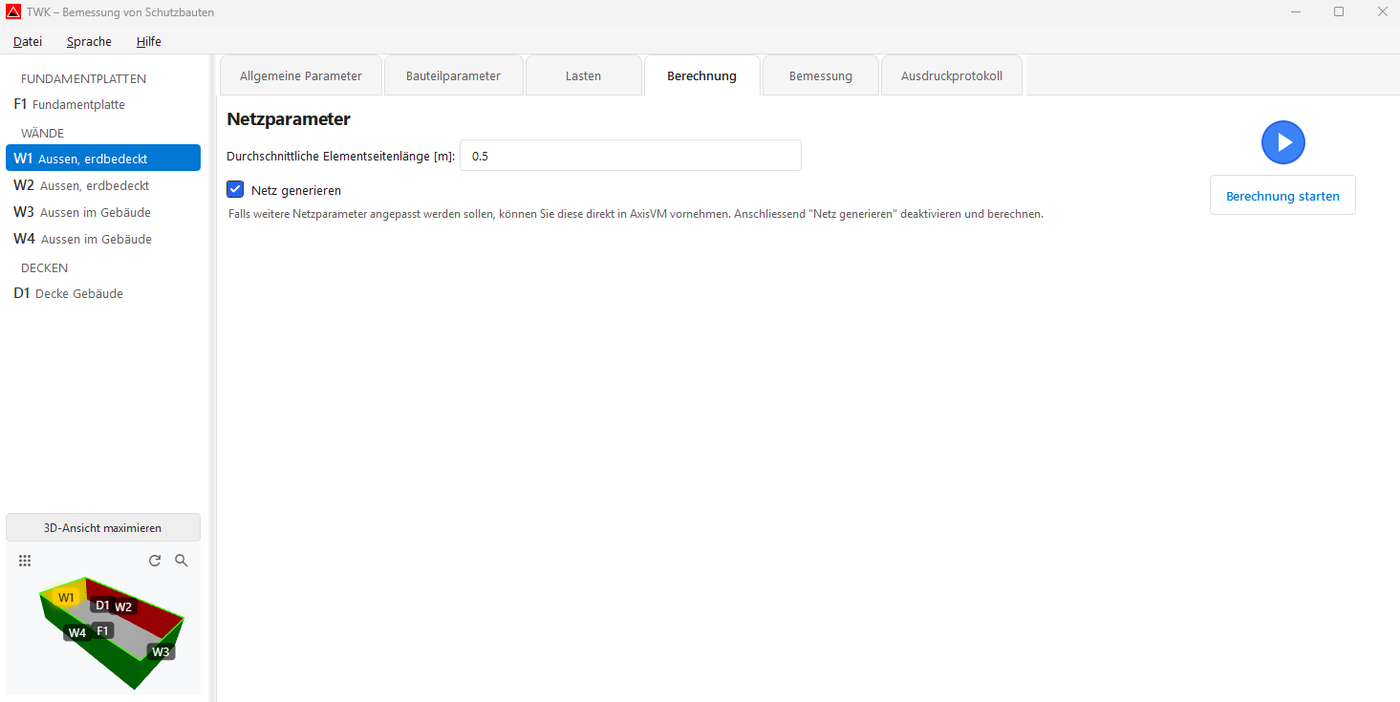1400x702 pixels.
Task: Open the Datei menu
Action: click(x=27, y=41)
